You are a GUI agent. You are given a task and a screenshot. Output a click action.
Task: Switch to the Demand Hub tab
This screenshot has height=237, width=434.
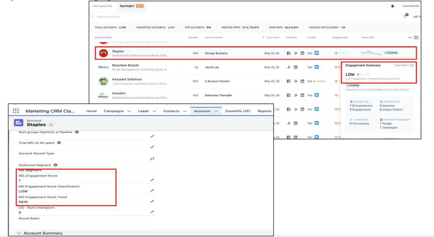103,6
